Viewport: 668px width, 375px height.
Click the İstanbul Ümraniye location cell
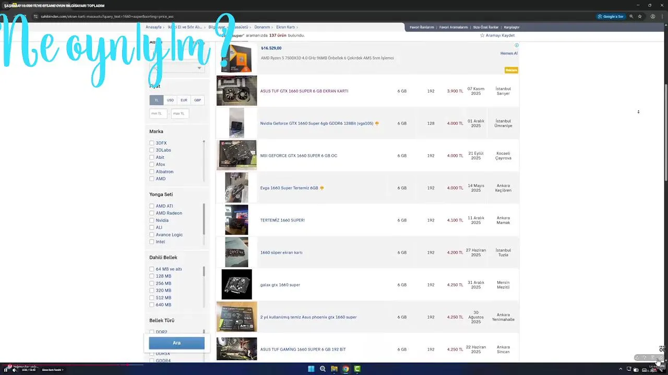pyautogui.click(x=503, y=123)
